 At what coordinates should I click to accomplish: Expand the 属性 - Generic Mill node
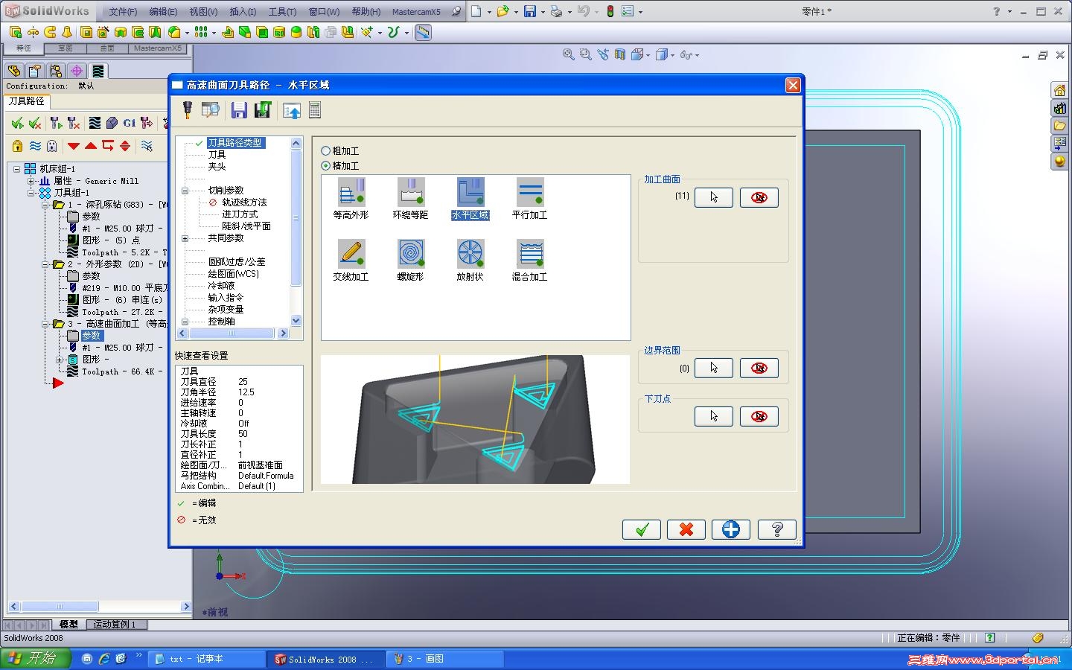[x=31, y=181]
